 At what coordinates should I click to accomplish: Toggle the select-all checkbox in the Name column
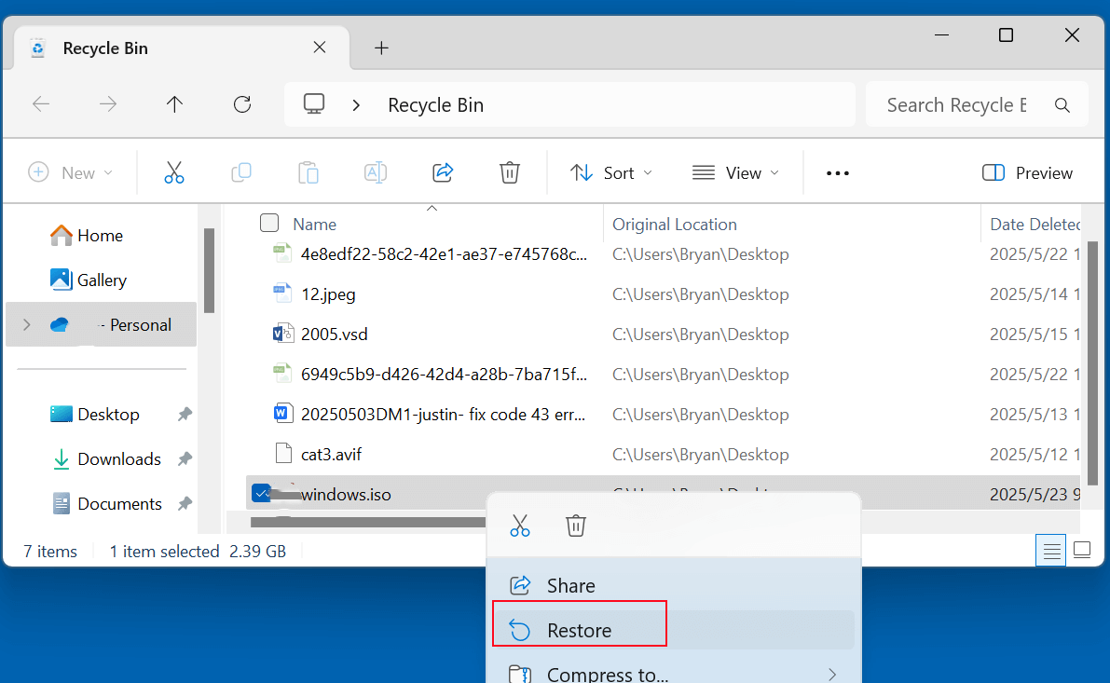pyautogui.click(x=269, y=224)
